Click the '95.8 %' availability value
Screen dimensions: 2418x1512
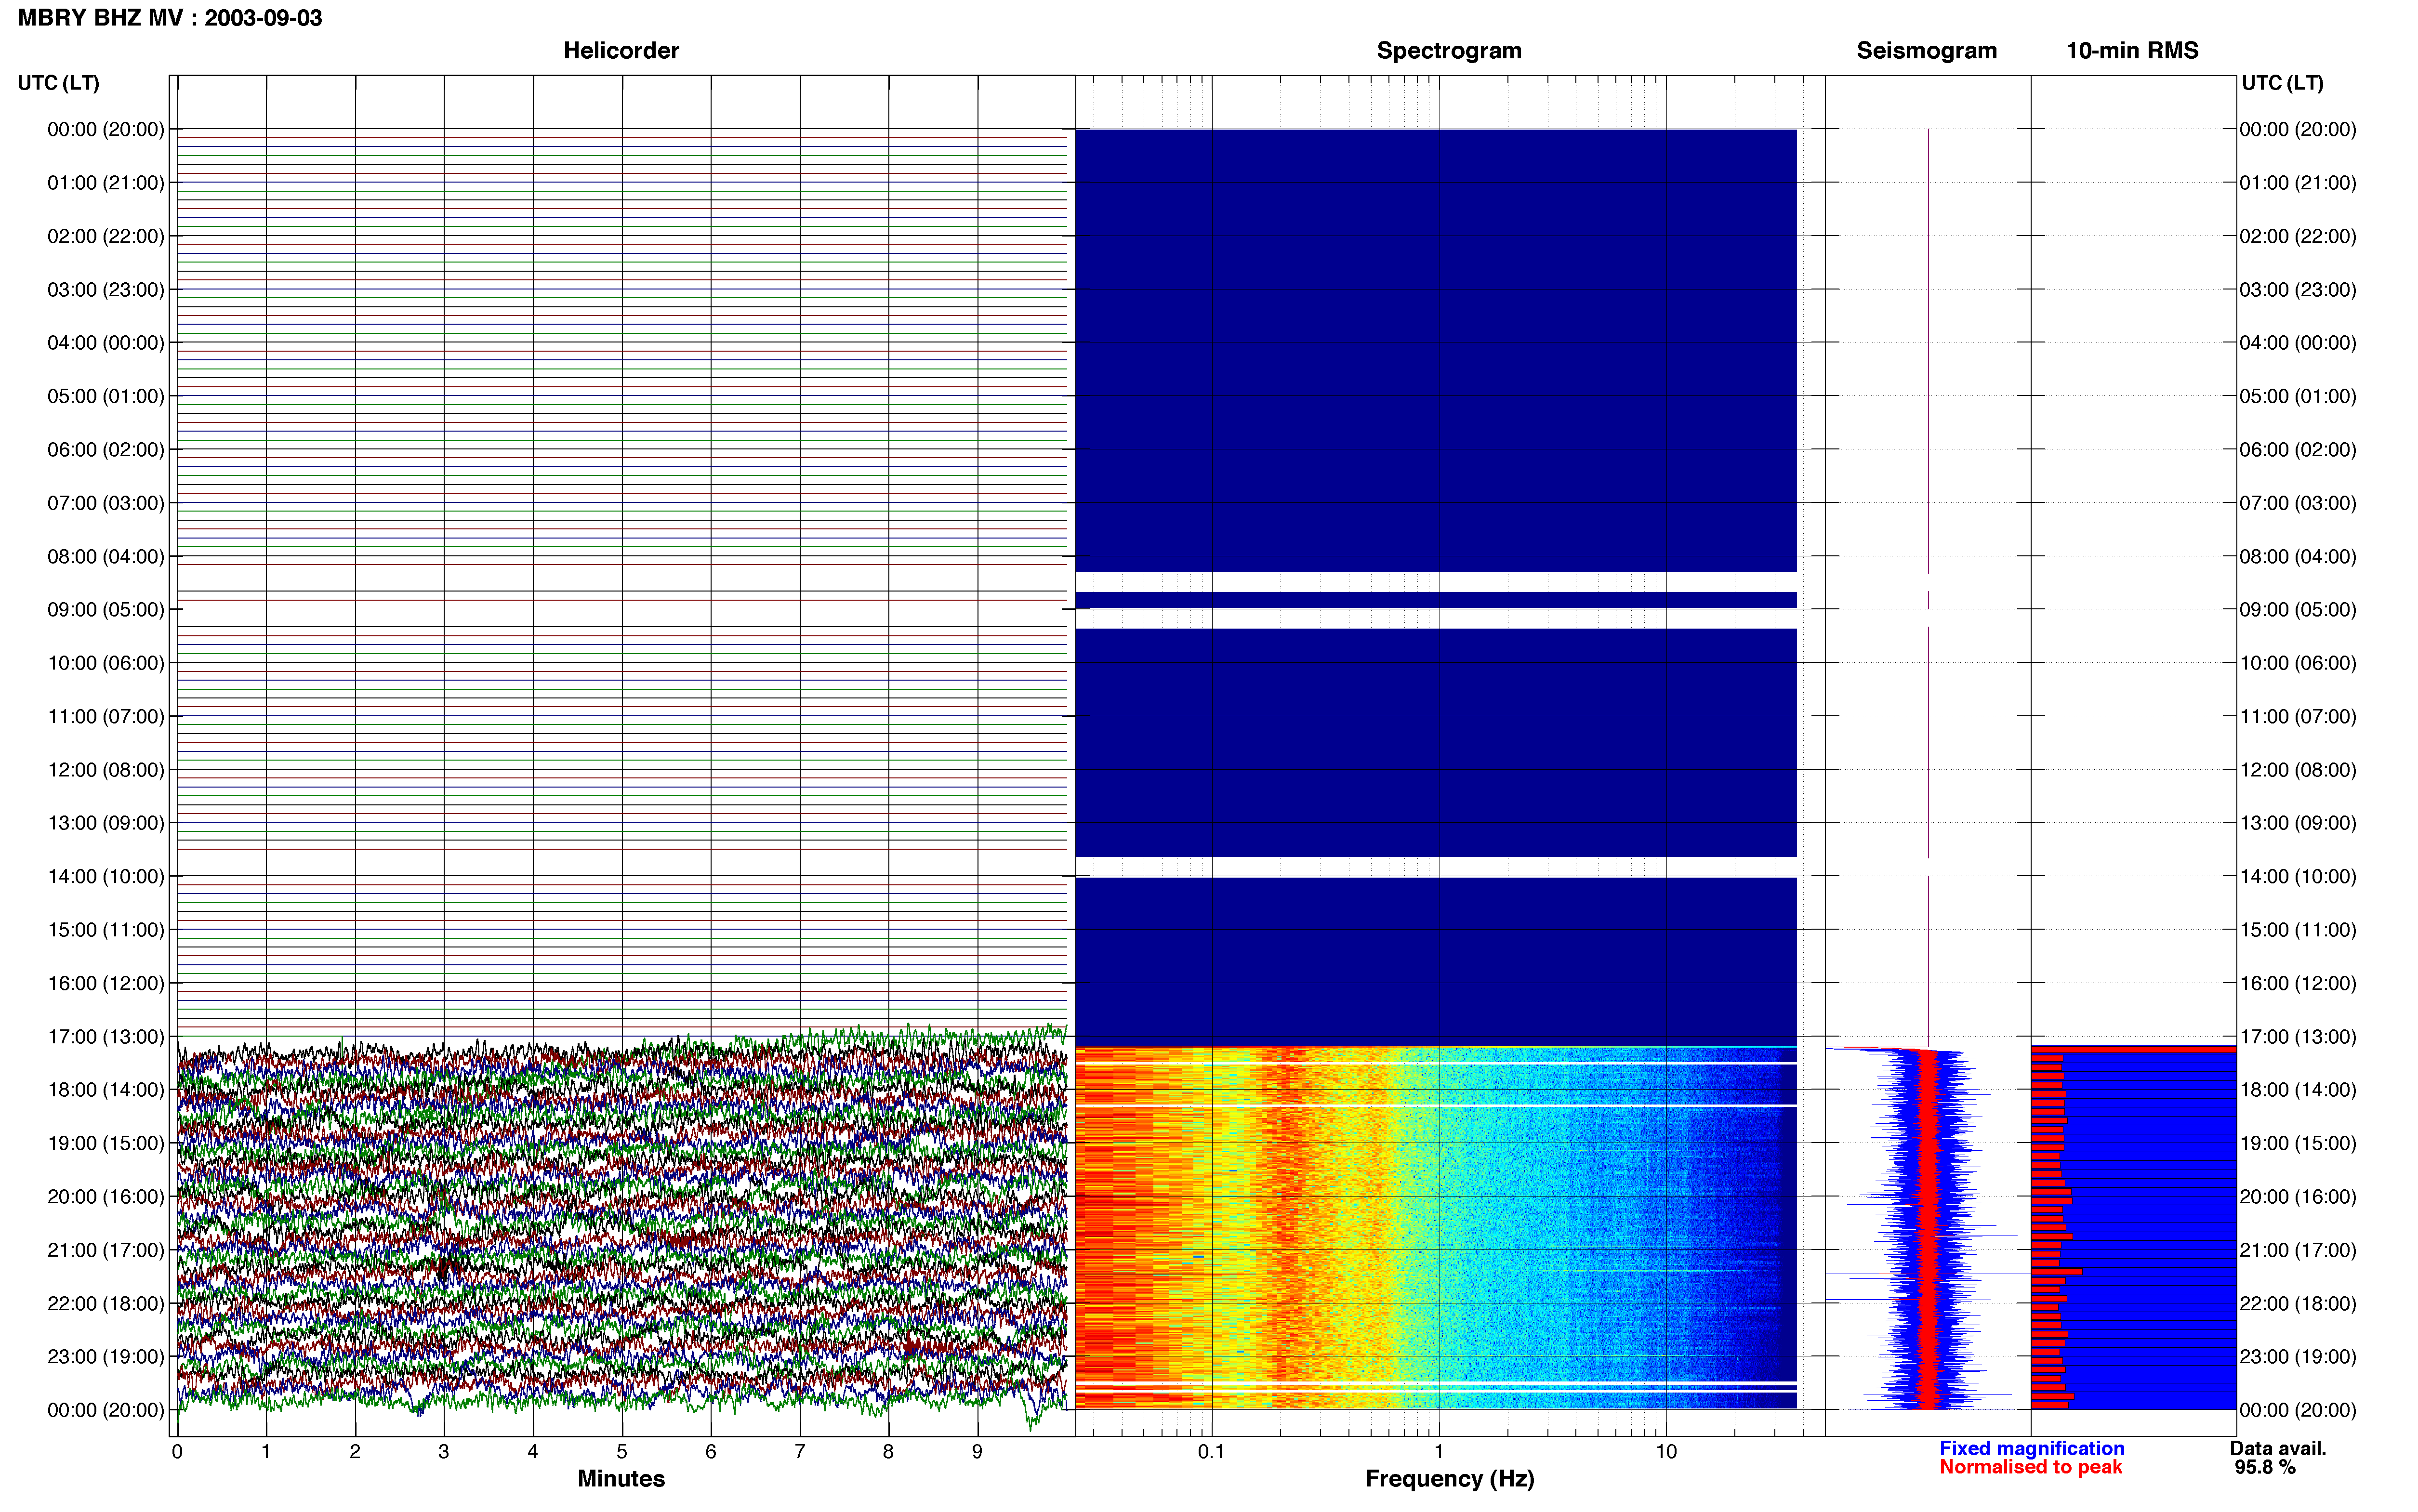2265,1467
